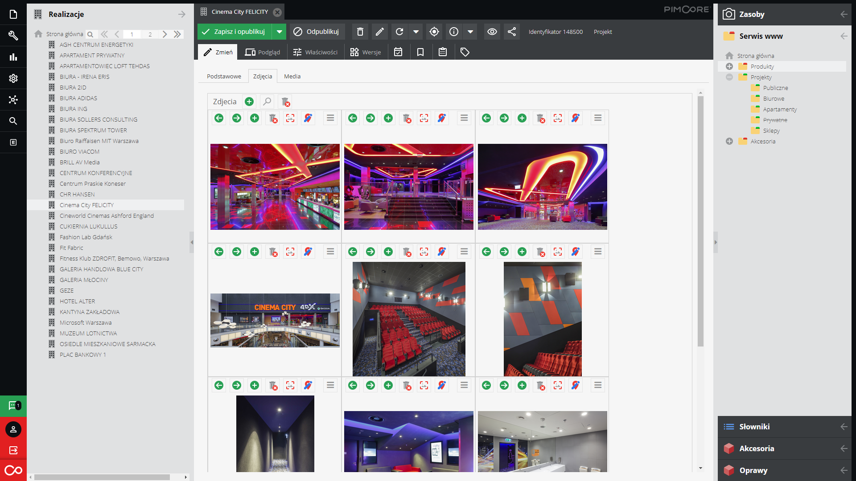This screenshot has width=856, height=481.
Task: Open the user profile icon
Action: tap(13, 429)
